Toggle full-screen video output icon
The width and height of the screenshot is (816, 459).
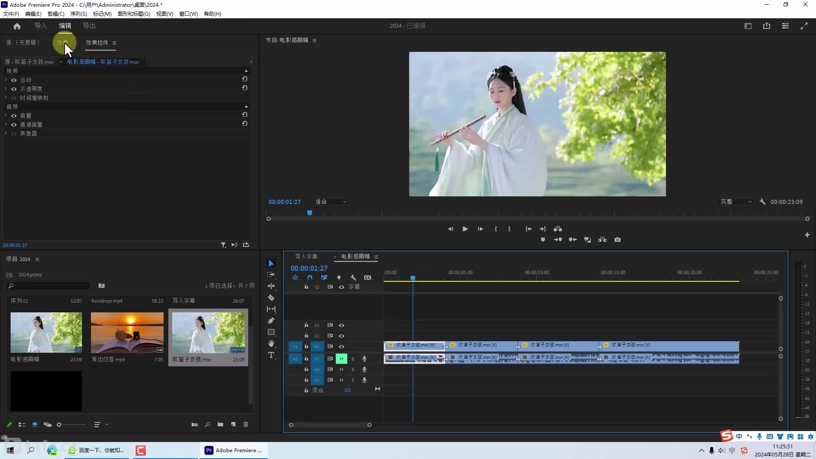[x=804, y=26]
